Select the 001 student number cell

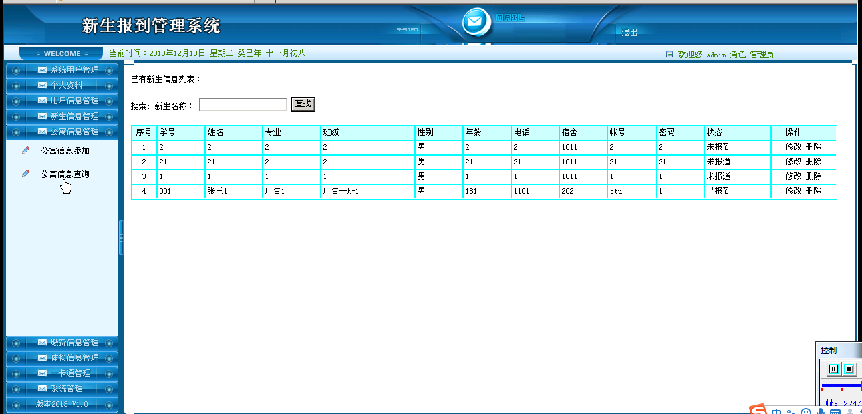click(180, 191)
